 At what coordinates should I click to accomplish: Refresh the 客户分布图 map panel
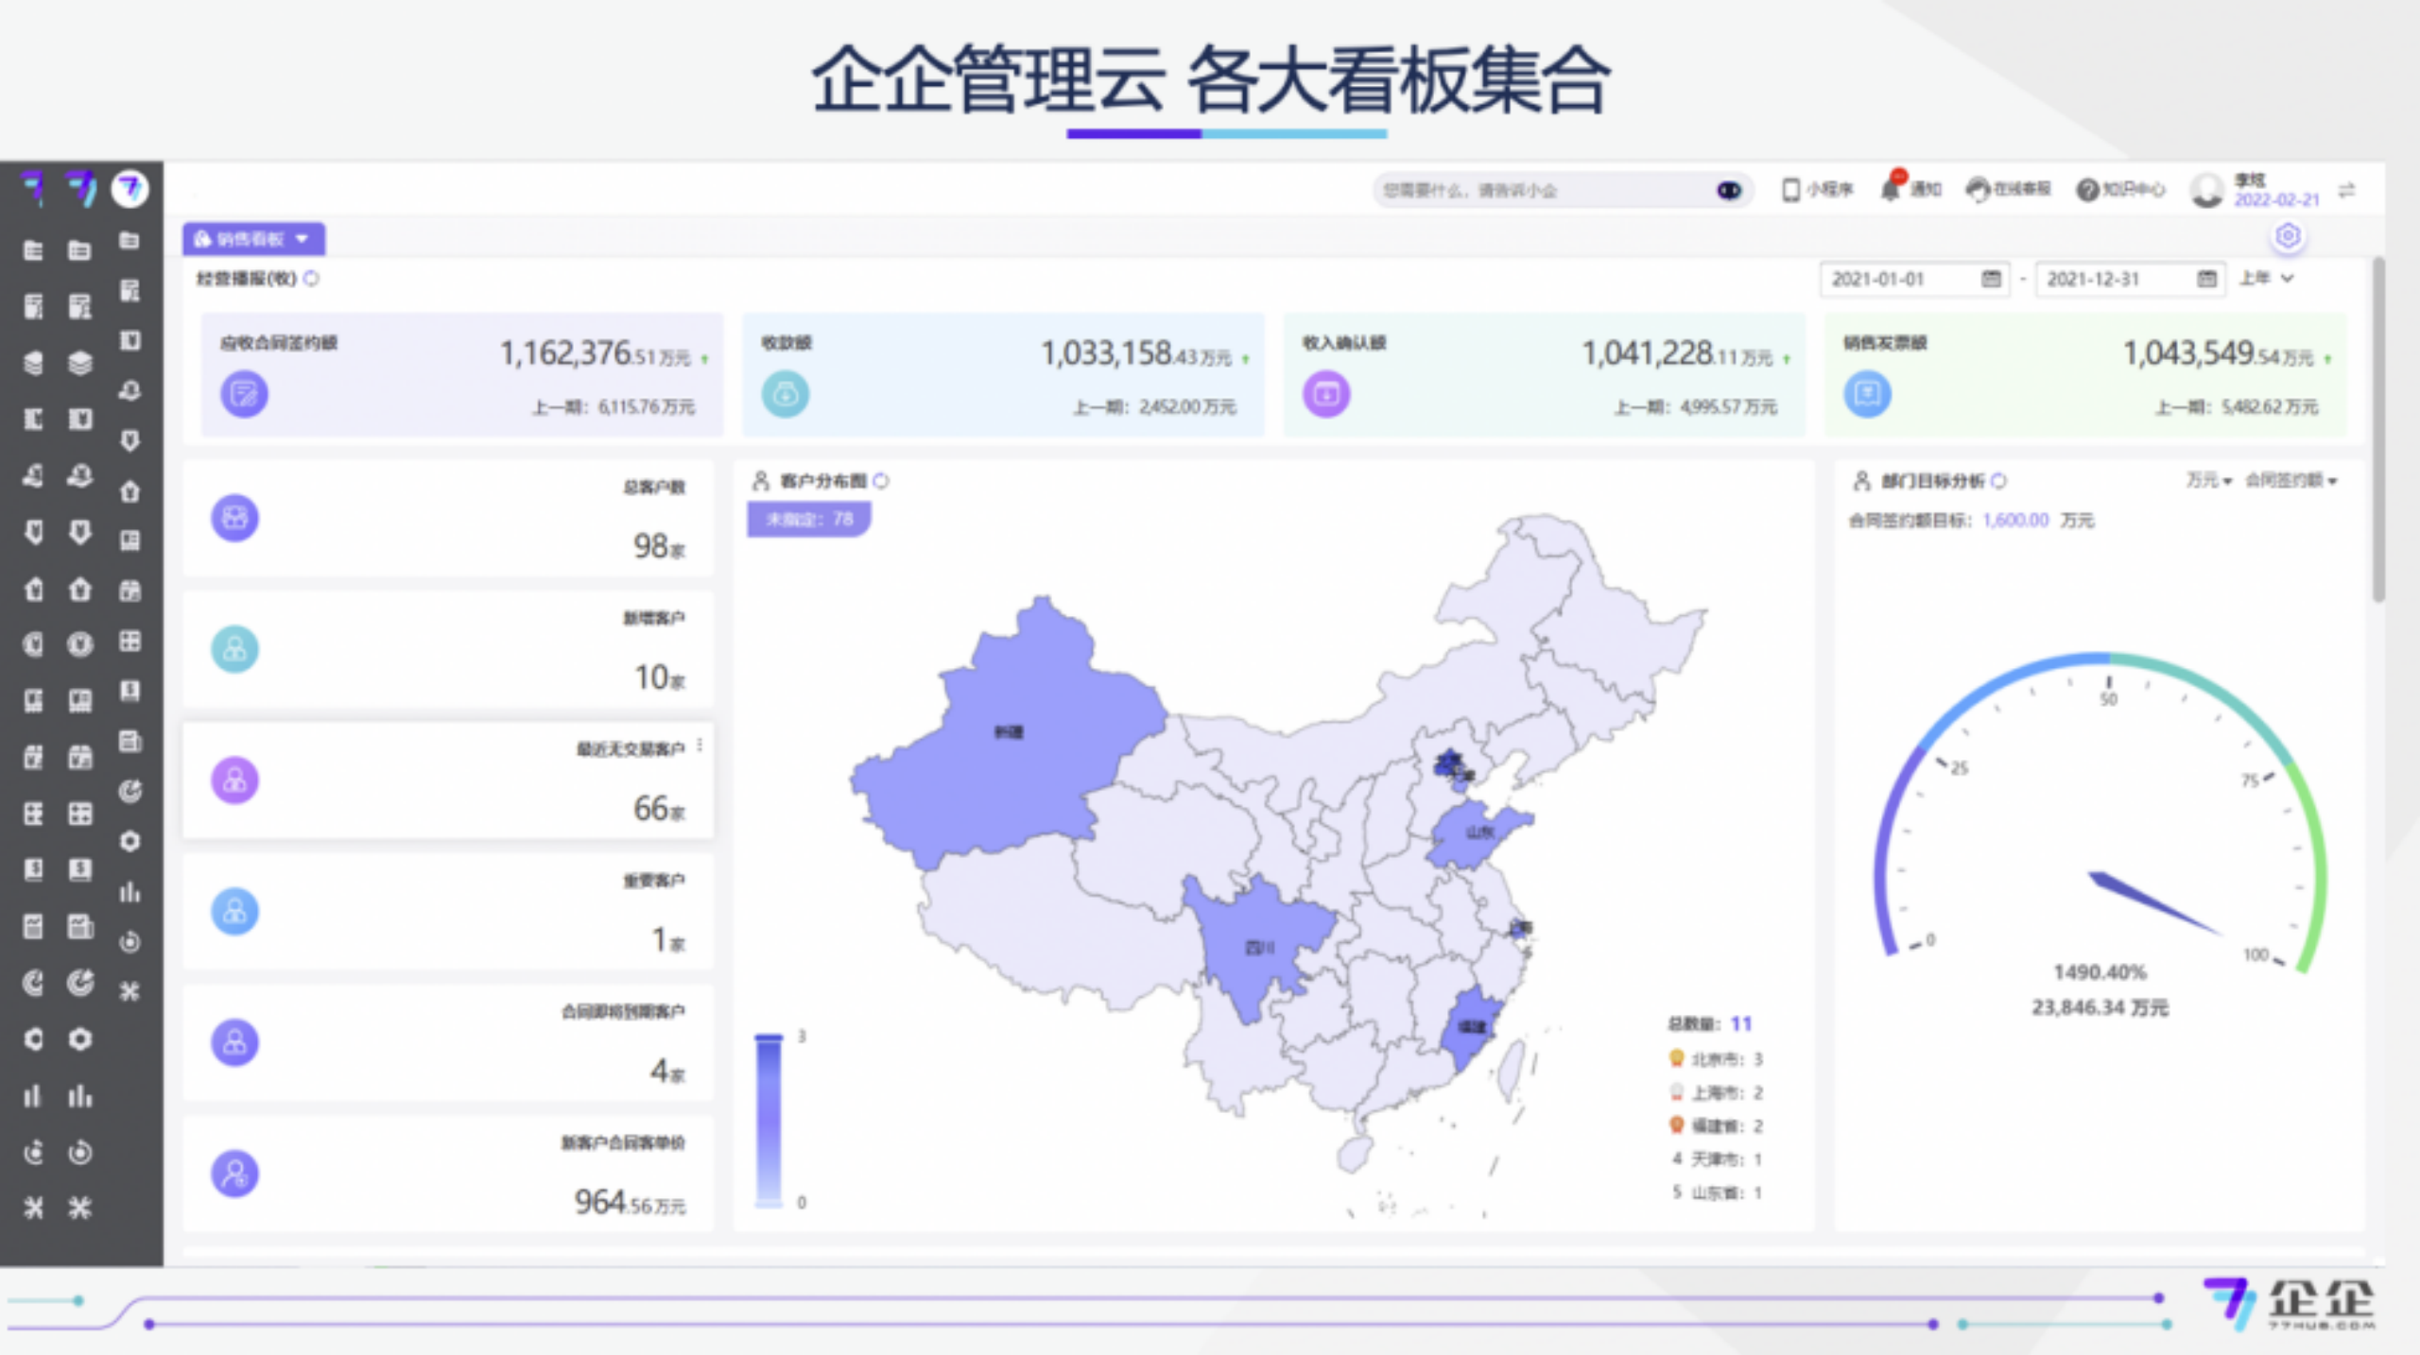point(882,481)
